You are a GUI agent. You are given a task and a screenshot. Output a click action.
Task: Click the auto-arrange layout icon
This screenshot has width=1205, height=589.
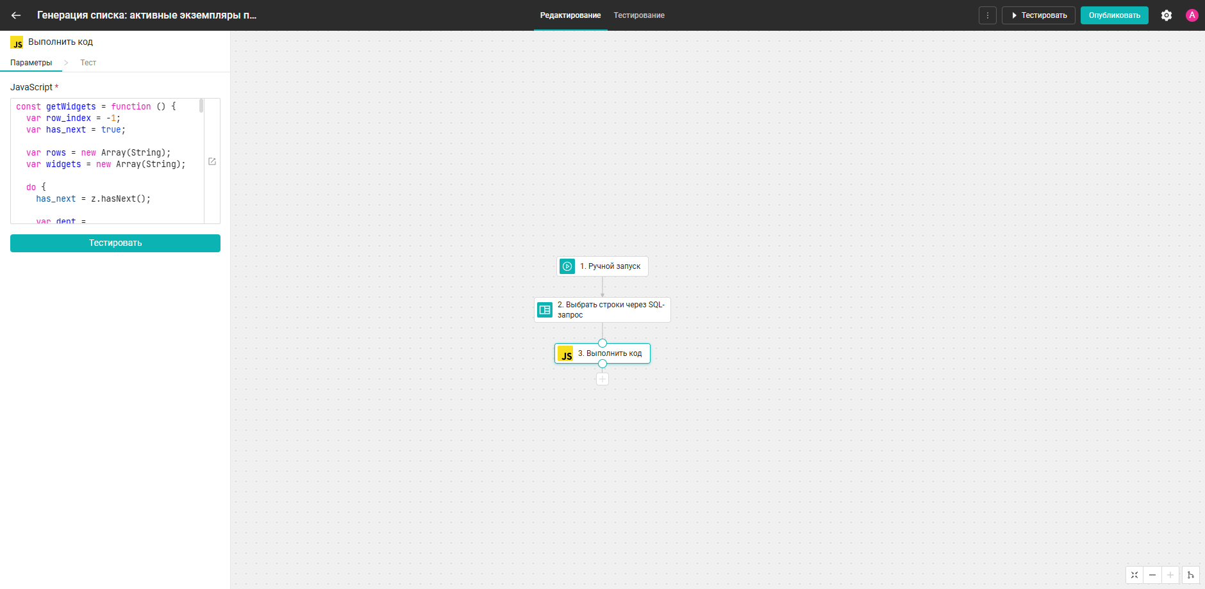(x=1191, y=575)
